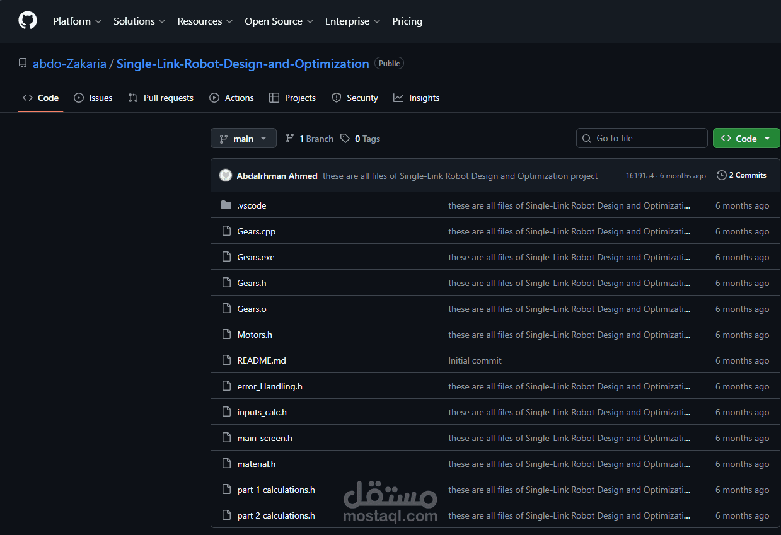Click the commit message in Motors.h row

pos(569,335)
